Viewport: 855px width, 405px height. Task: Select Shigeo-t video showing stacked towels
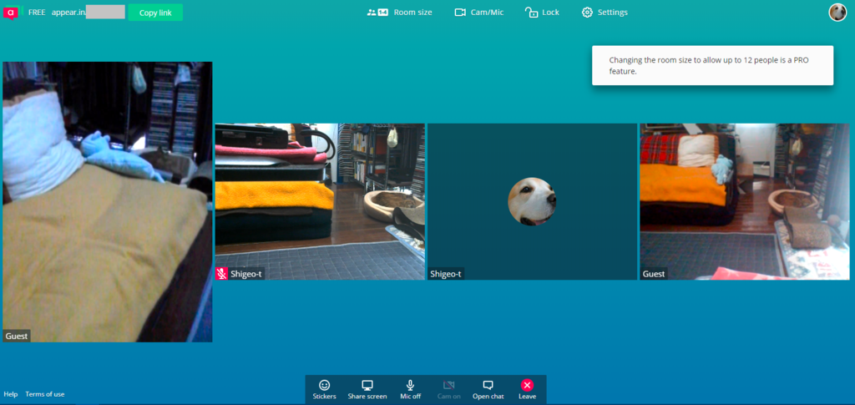click(320, 202)
